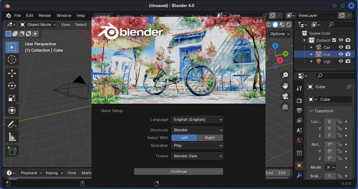The image size is (358, 189).
Task: Open the Tool properties tab
Action: pyautogui.click(x=299, y=88)
